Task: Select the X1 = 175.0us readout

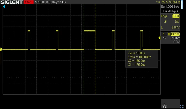Action: pos(137,65)
